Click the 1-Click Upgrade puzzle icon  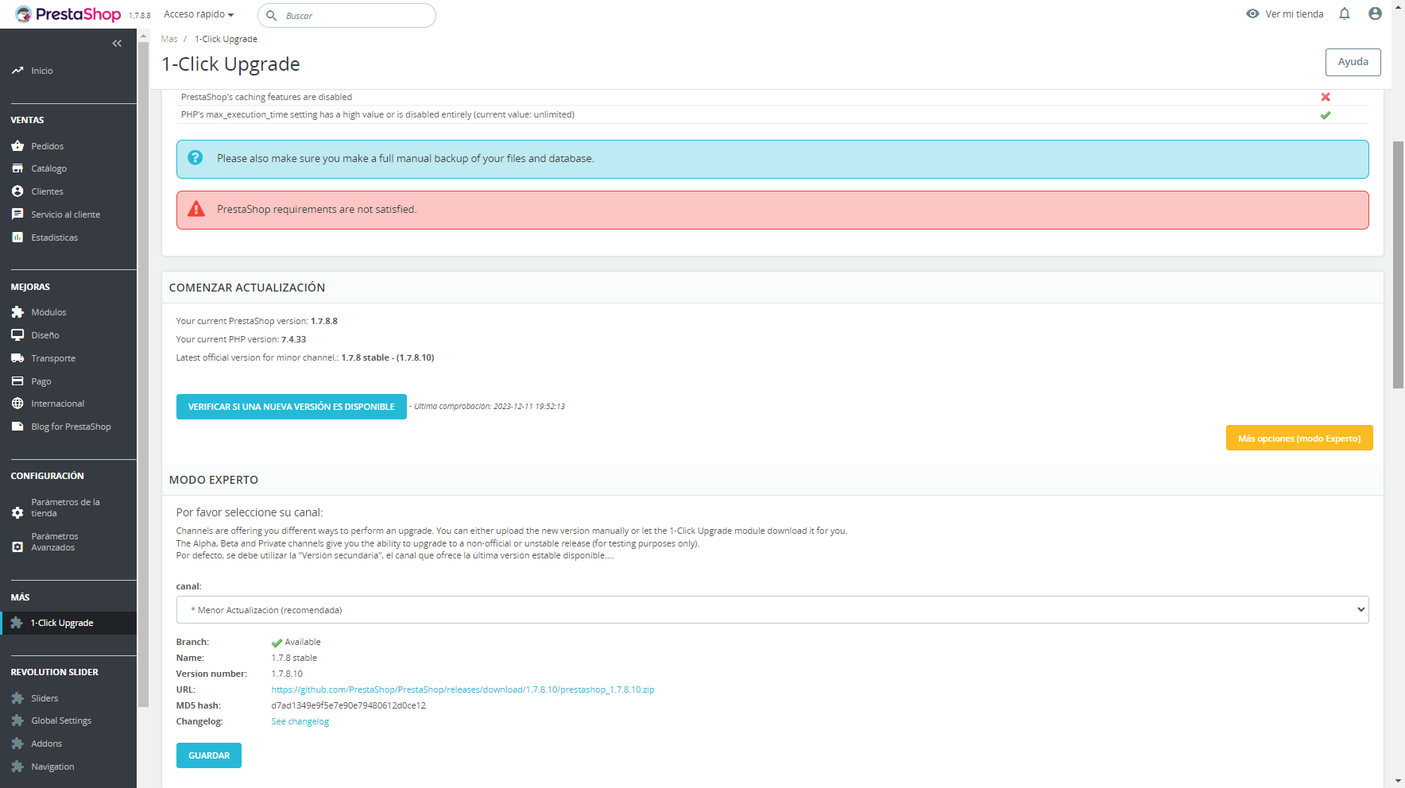(x=17, y=623)
